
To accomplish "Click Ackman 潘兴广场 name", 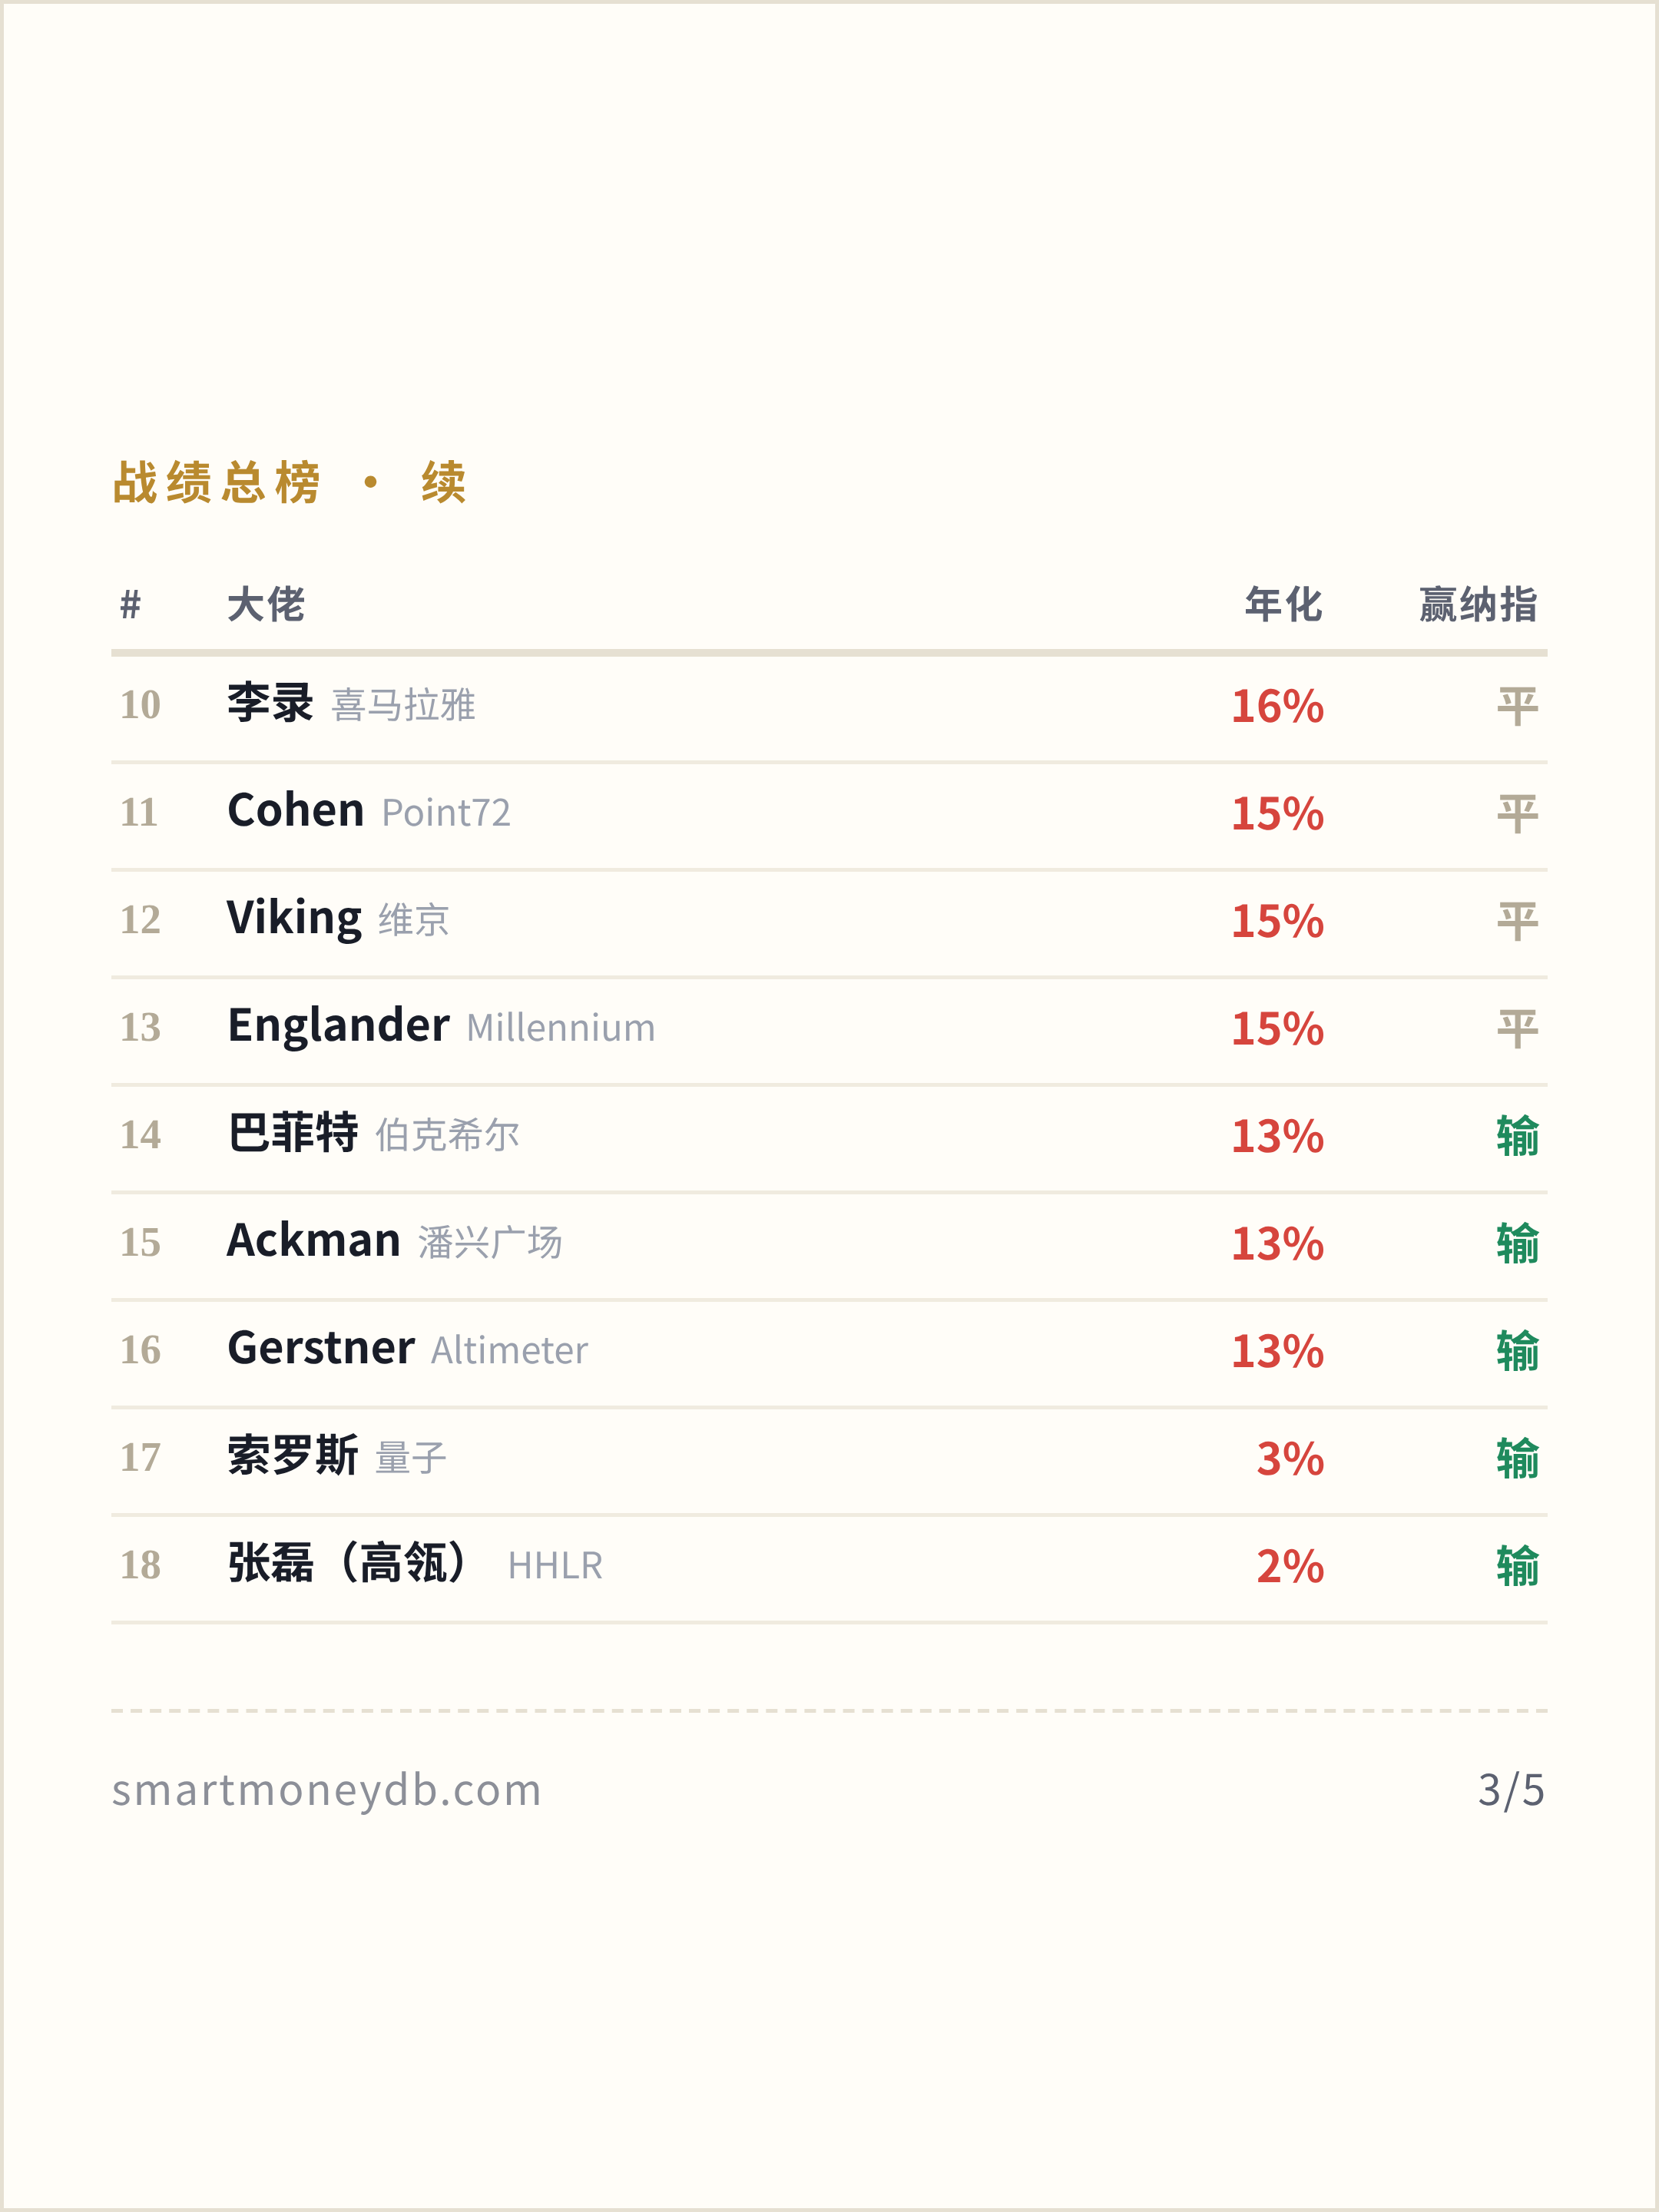I will point(394,1241).
